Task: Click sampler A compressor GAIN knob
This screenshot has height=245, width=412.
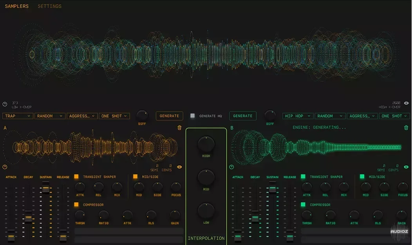Action: point(175,215)
